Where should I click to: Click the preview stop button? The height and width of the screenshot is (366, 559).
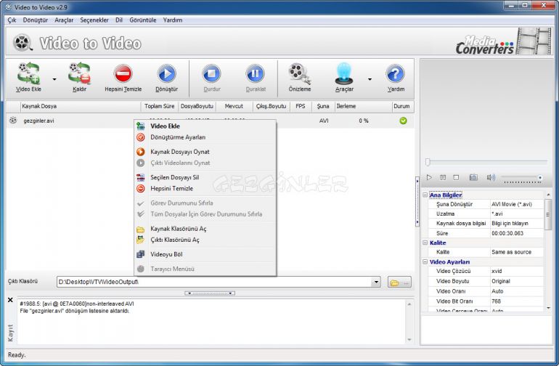(x=456, y=177)
